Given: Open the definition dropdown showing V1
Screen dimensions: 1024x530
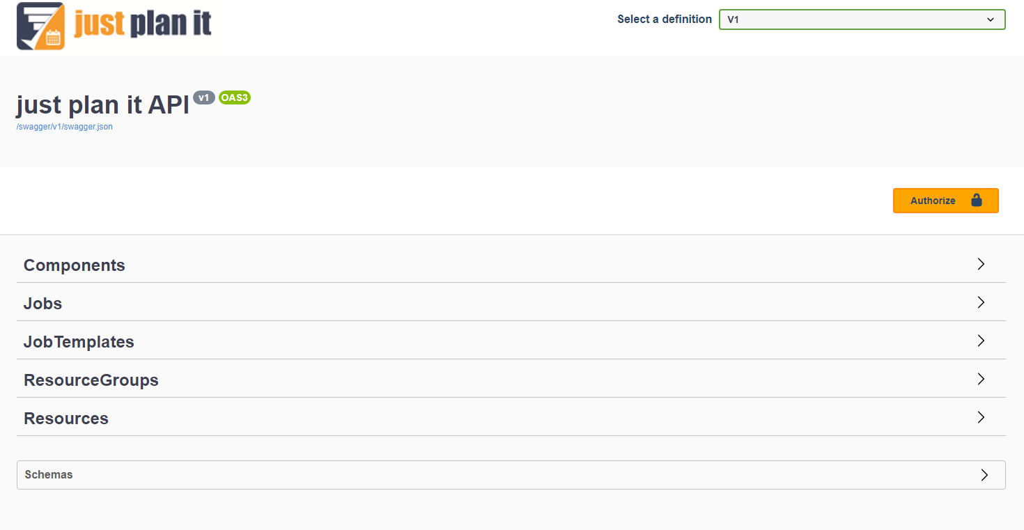Looking at the screenshot, I should pyautogui.click(x=862, y=20).
